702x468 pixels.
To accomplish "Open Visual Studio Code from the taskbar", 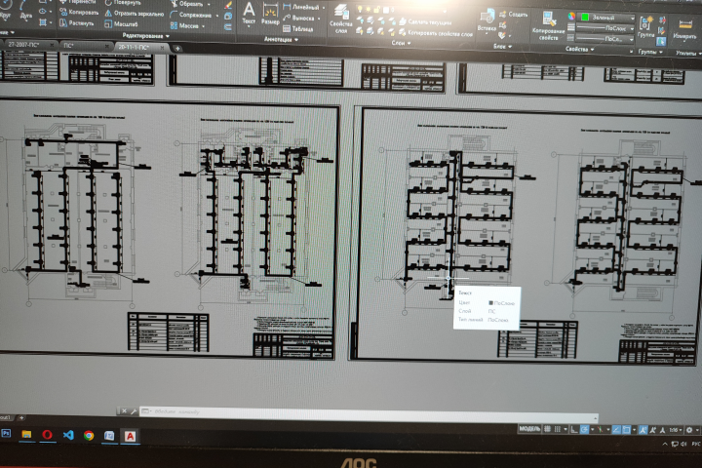I will pyautogui.click(x=68, y=435).
